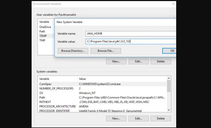Viewport: 211px width, 128px height.
Task: Select the ComSpec system variable row
Action: click(x=103, y=84)
